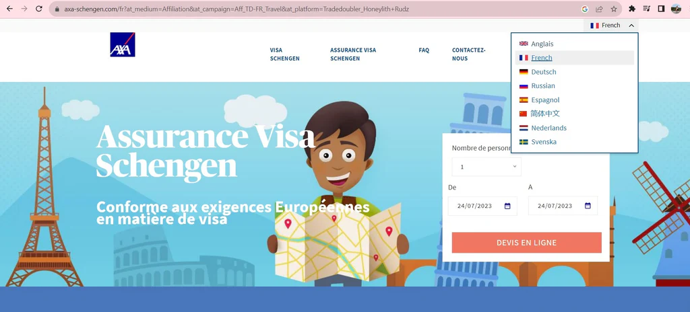Image resolution: width=690 pixels, height=312 pixels.
Task: Click the De date input field
Action: point(482,206)
